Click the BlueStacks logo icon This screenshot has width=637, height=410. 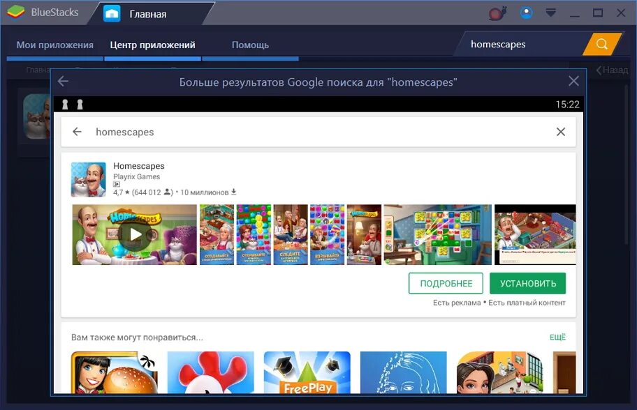(15, 12)
